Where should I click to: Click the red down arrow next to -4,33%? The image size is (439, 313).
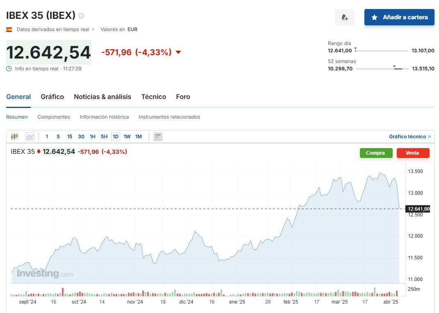(x=178, y=52)
